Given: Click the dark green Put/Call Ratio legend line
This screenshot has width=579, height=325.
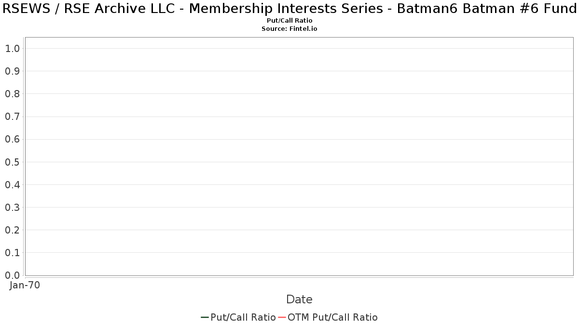Looking at the screenshot, I should click(205, 317).
